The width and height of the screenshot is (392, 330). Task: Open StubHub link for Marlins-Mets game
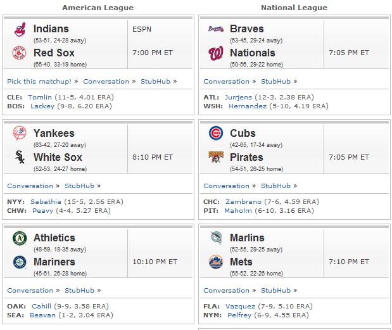[275, 291]
